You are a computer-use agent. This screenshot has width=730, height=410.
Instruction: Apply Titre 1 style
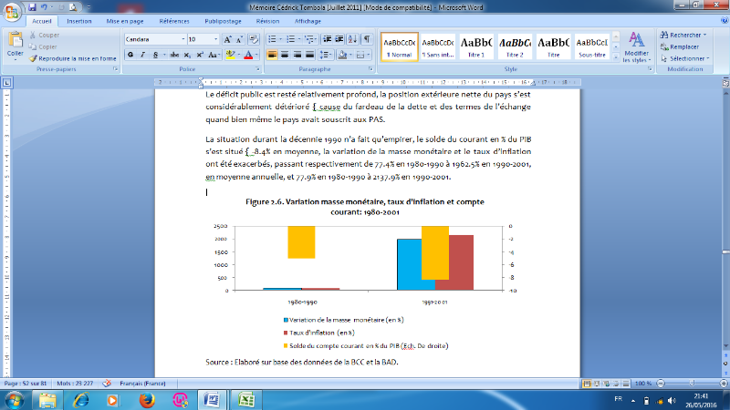click(476, 46)
